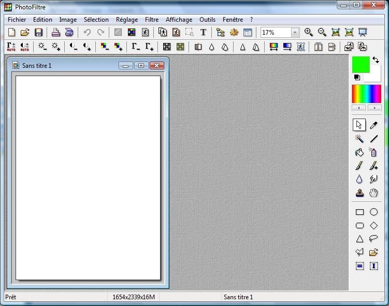Screen dimensions: 389x306
Task: Select the line drawing tool
Action: click(373, 139)
